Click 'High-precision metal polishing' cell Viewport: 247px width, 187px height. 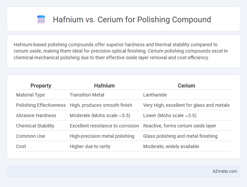102,136
